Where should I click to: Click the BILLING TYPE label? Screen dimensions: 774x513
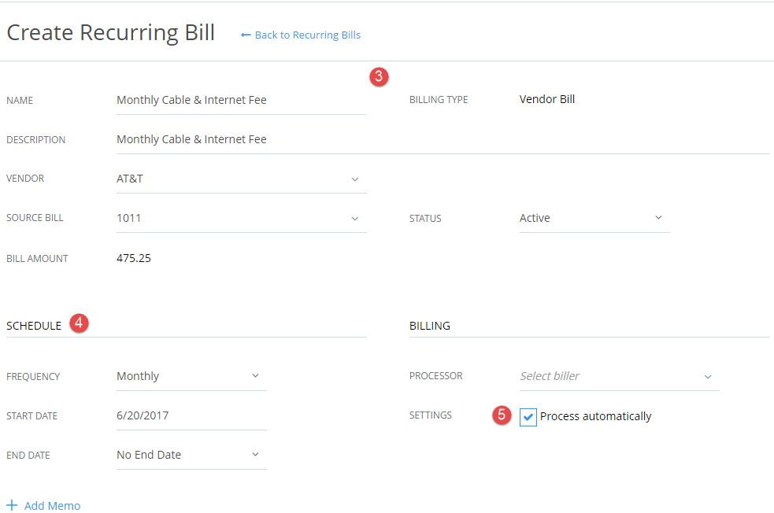[439, 100]
